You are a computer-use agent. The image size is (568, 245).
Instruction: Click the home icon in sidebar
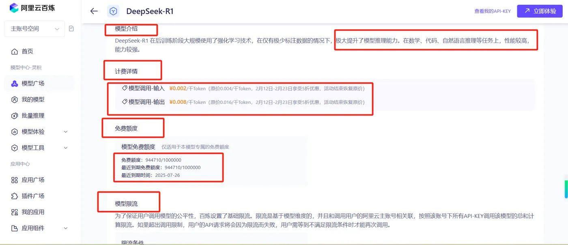click(15, 52)
